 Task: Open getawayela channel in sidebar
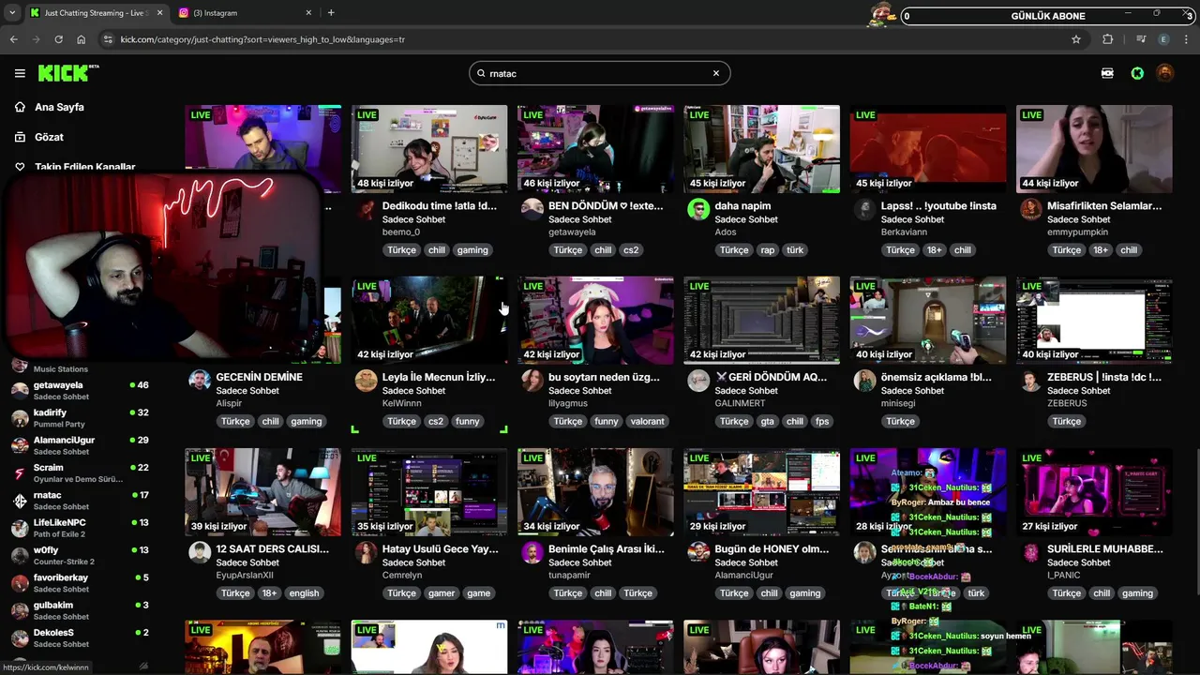80,391
